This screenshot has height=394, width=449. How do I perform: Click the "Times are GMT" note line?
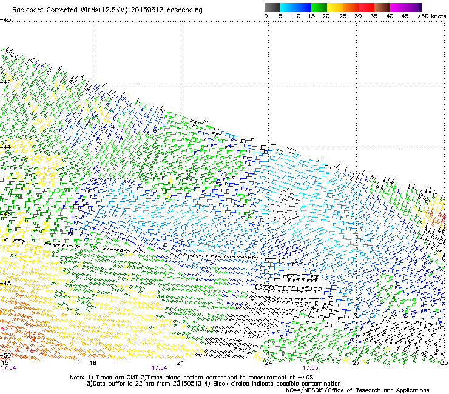192,378
